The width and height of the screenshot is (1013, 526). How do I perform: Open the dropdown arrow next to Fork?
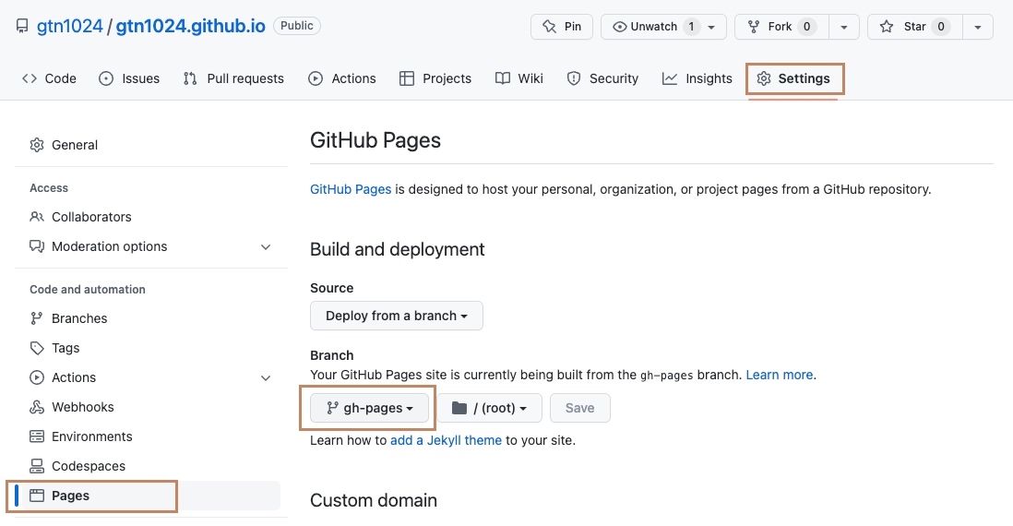tap(844, 27)
